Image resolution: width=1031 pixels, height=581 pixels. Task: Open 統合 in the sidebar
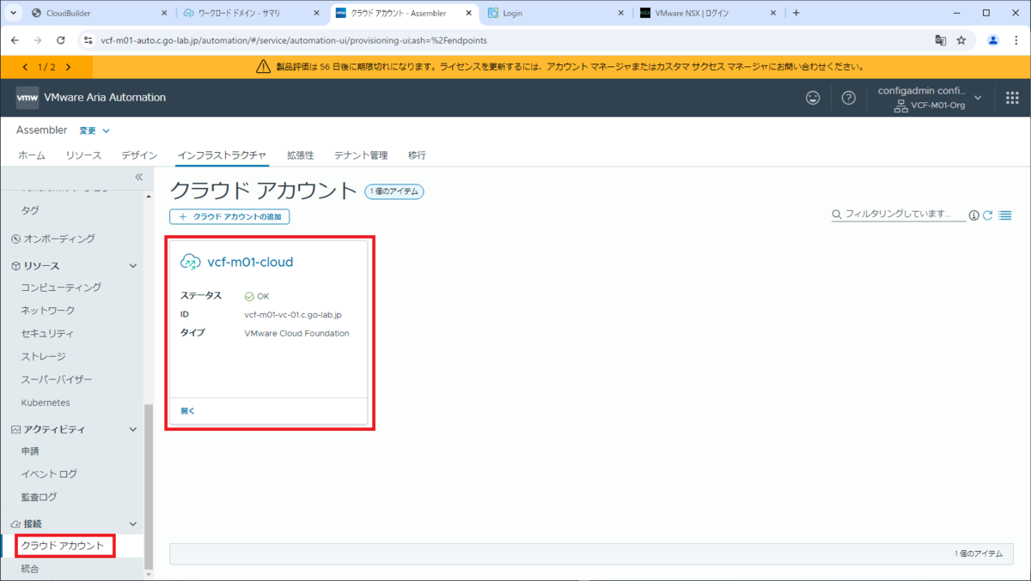(x=30, y=568)
